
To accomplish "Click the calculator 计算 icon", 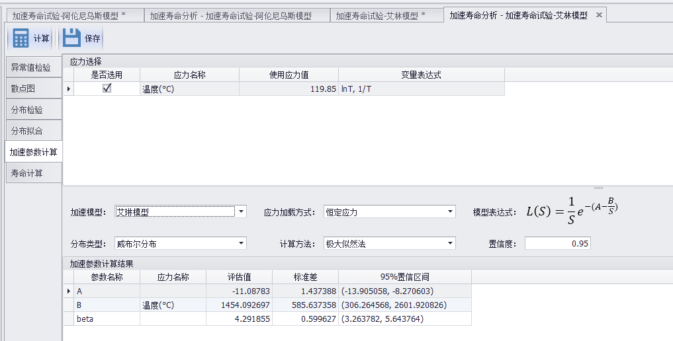I will [x=21, y=38].
